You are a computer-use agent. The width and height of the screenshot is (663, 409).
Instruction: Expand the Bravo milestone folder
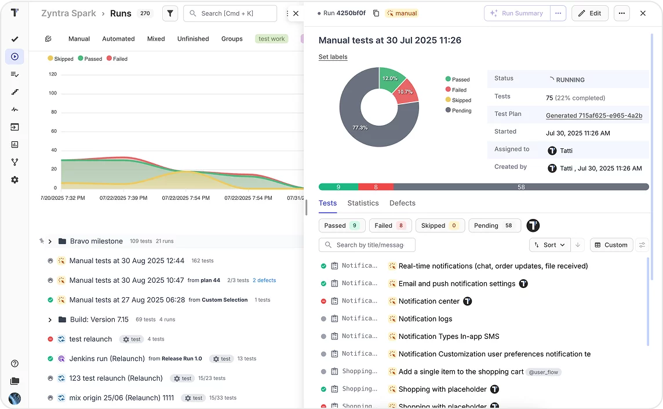(x=50, y=241)
